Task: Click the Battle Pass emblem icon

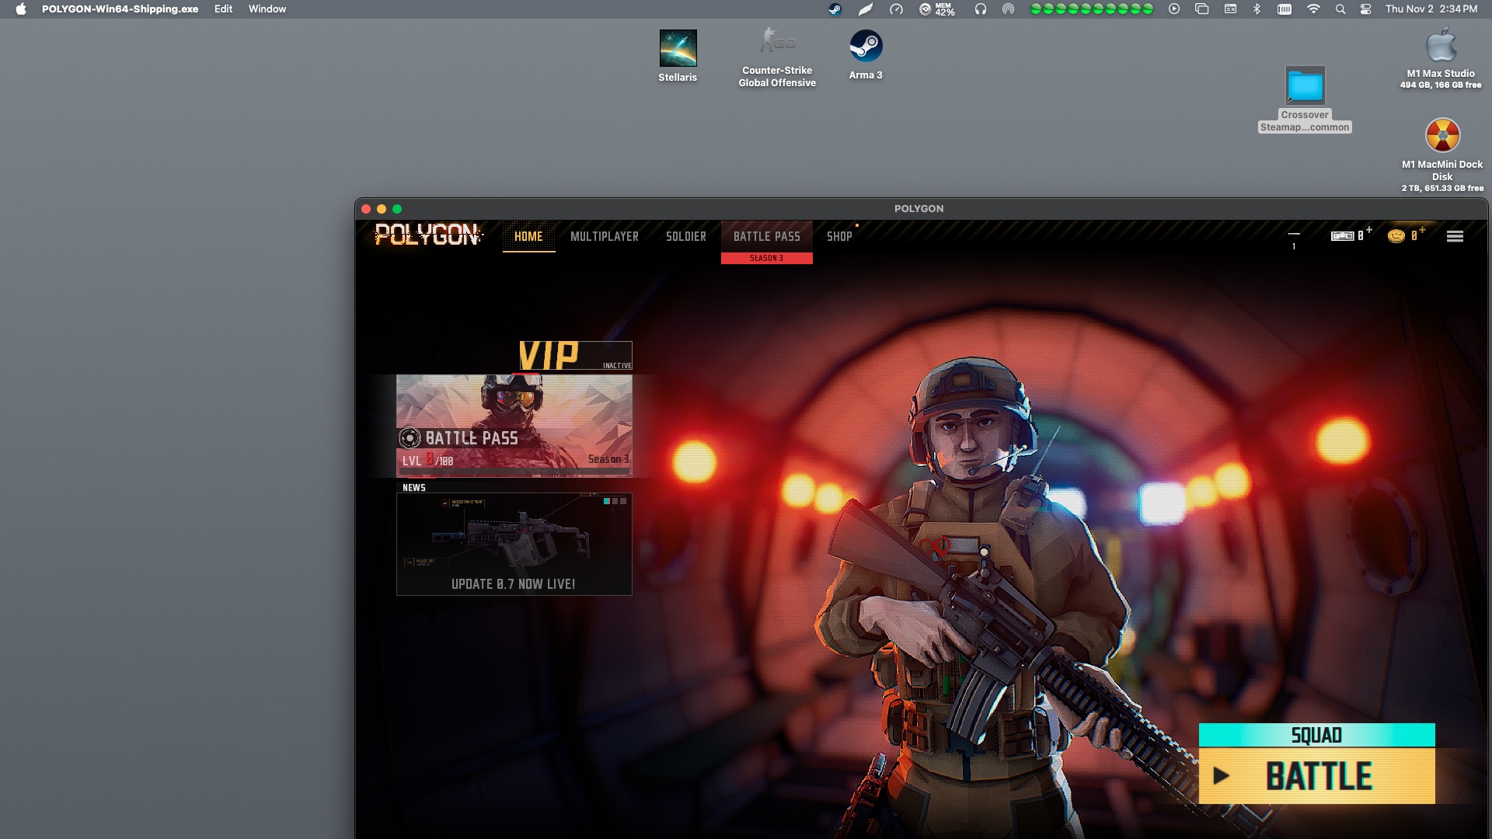Action: (410, 437)
